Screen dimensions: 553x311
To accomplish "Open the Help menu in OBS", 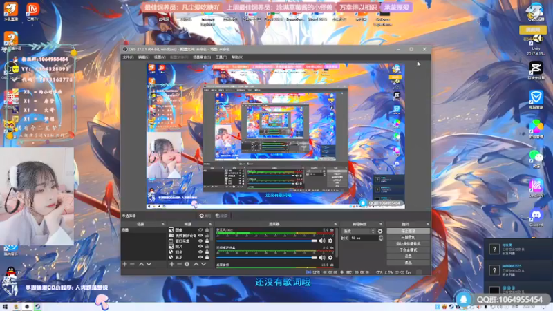I will click(x=237, y=57).
